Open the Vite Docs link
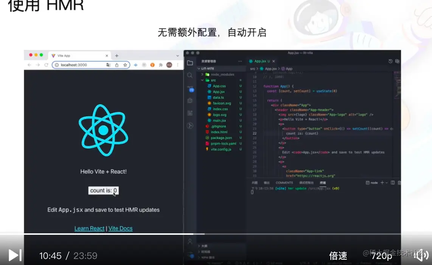The height and width of the screenshot is (265, 432). click(x=120, y=228)
